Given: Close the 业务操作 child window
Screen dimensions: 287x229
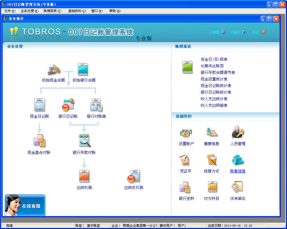Looking at the screenshot, I should click(x=276, y=19).
